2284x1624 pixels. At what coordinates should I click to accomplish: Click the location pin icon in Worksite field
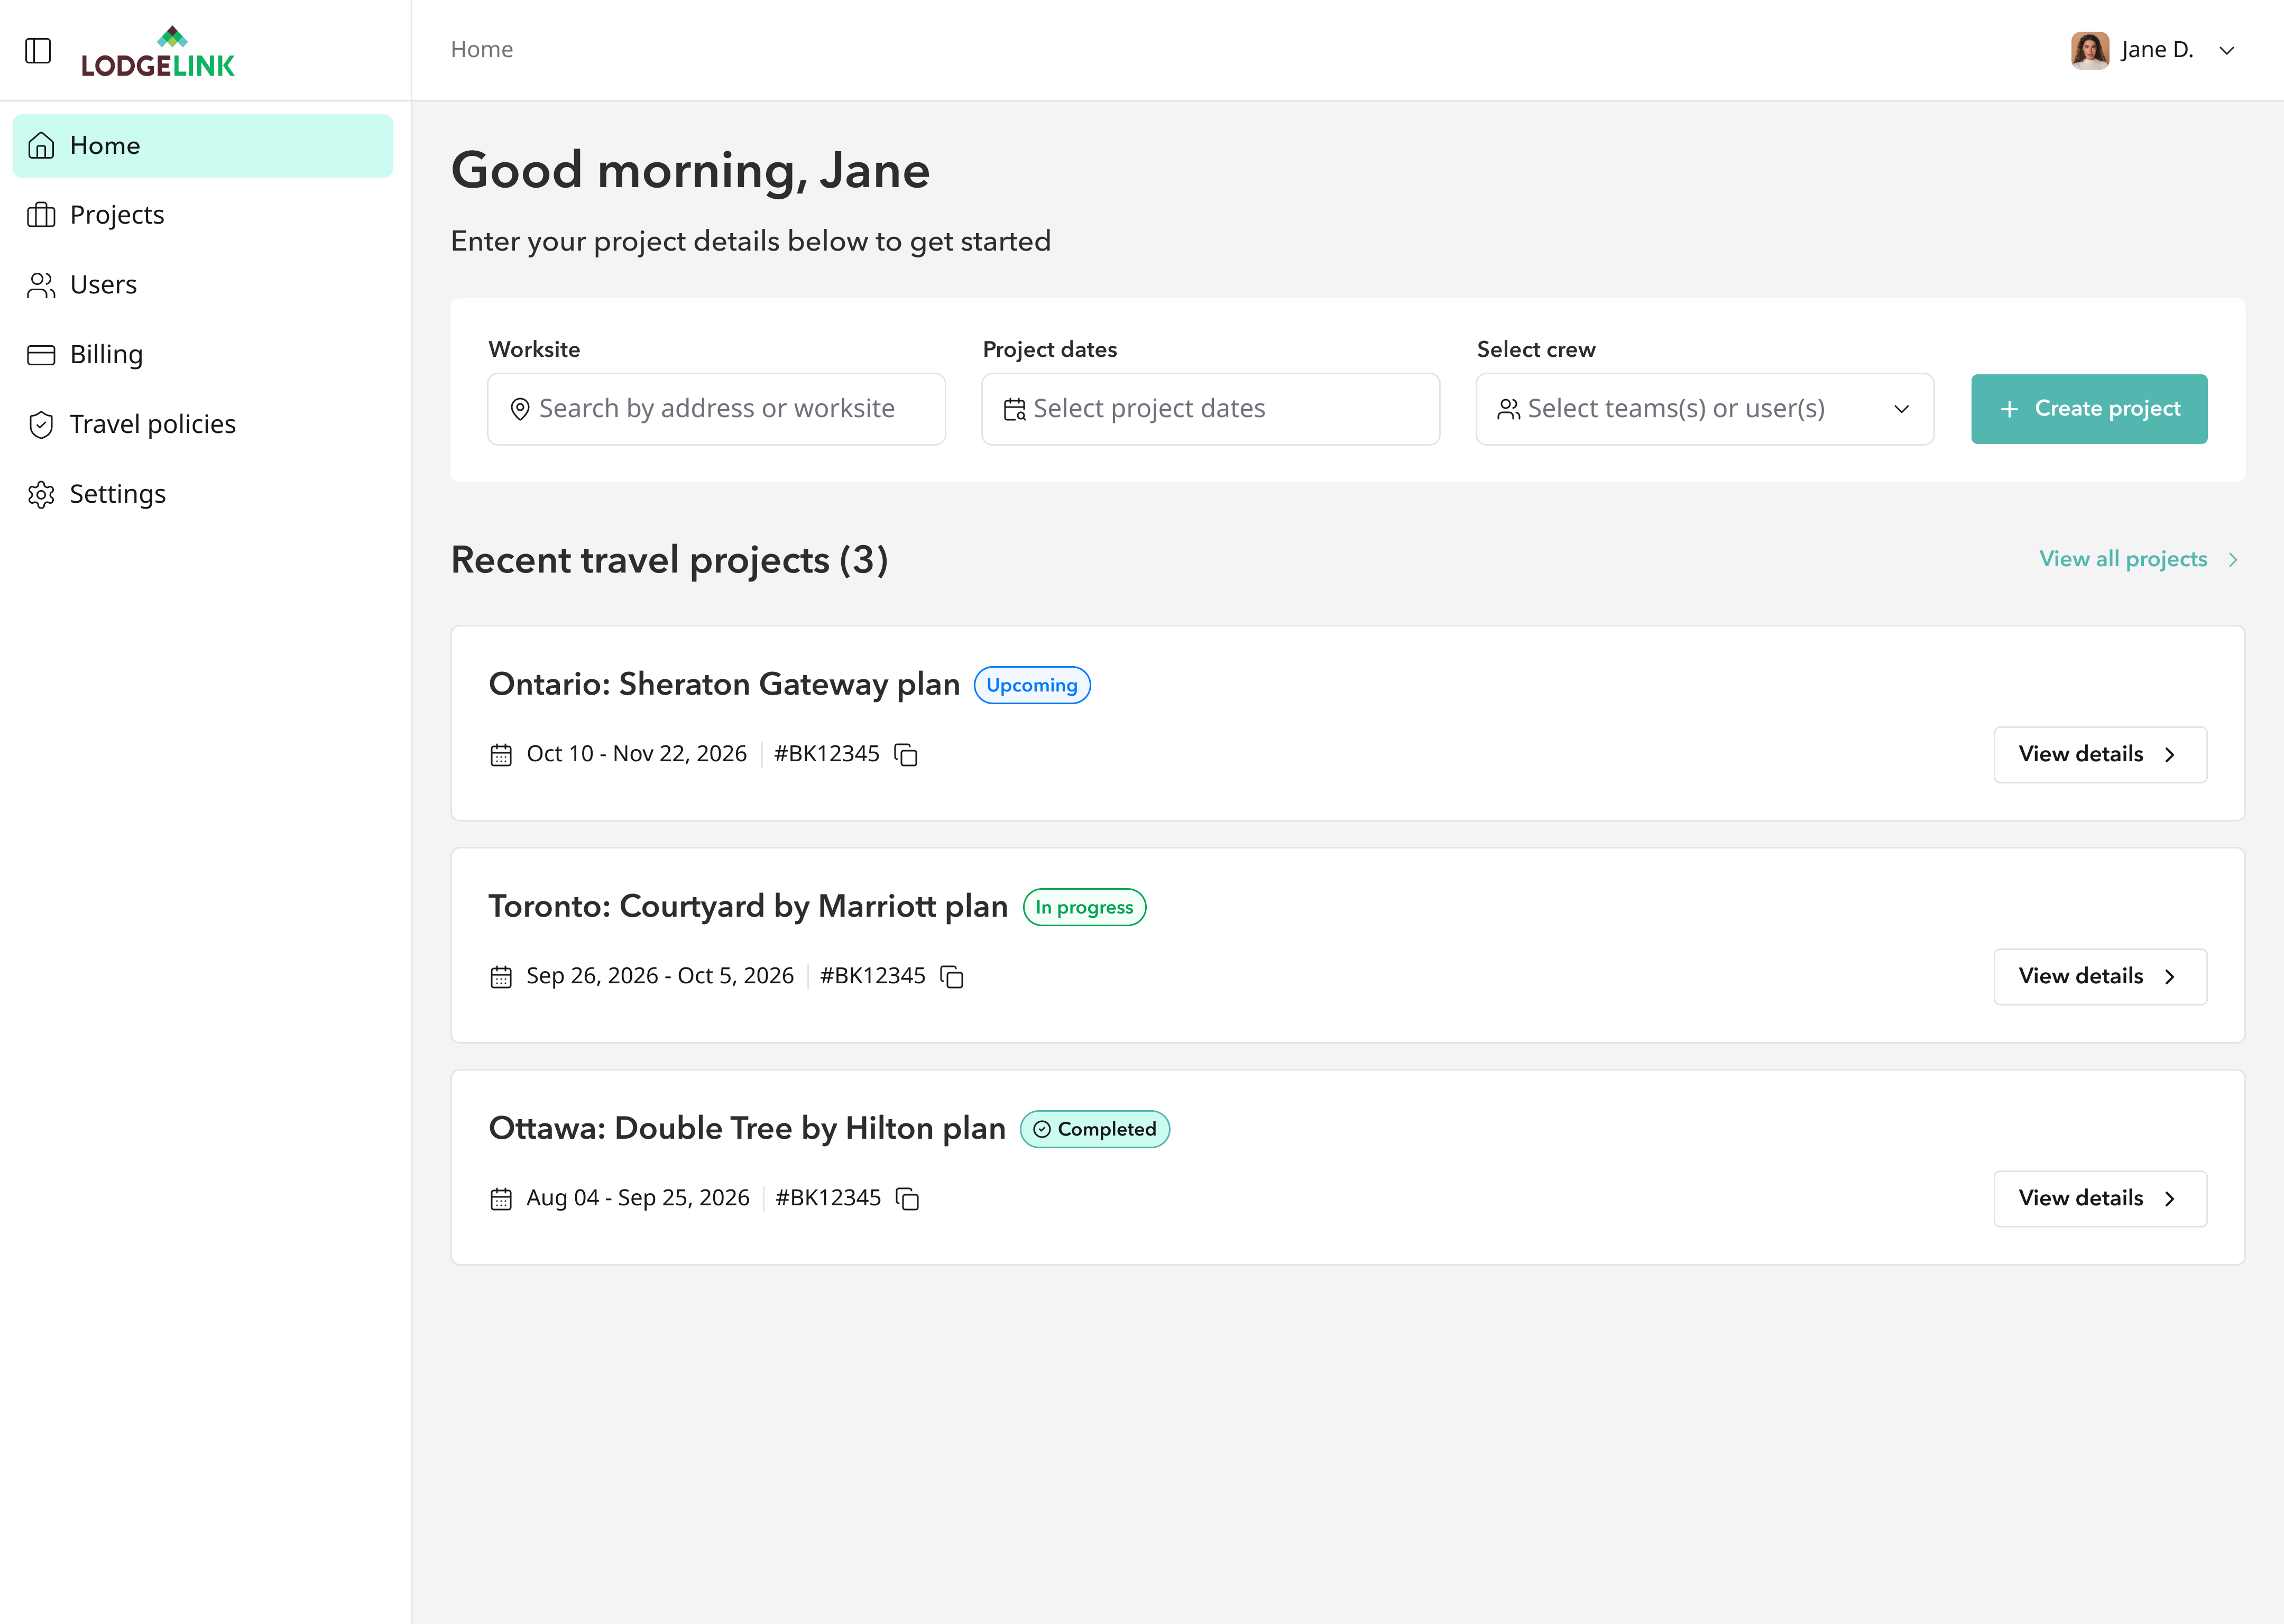coord(520,409)
